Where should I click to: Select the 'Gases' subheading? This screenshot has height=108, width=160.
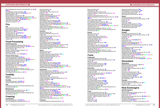click(124, 16)
